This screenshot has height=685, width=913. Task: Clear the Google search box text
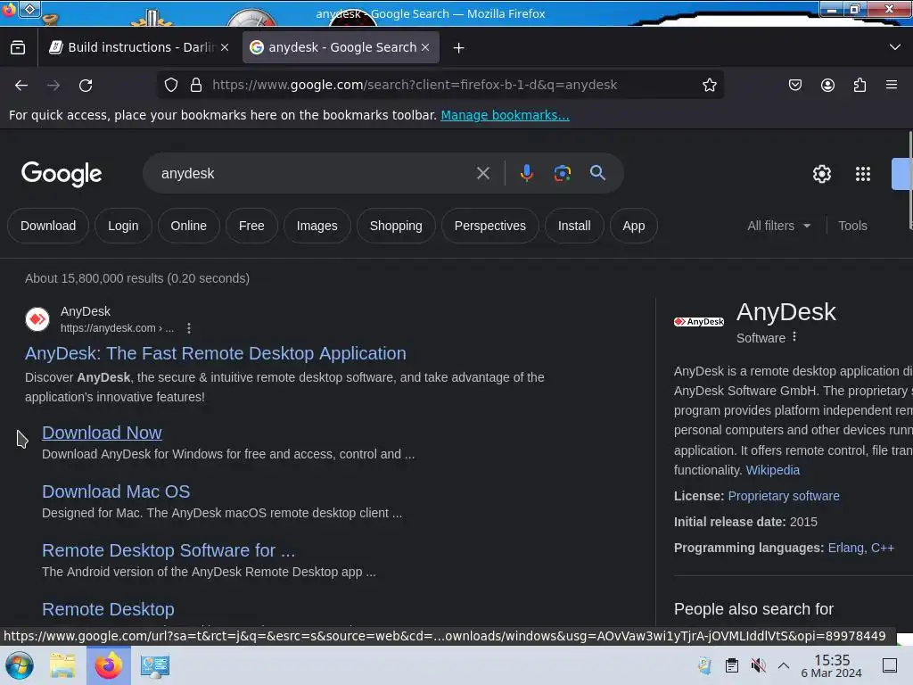click(482, 173)
